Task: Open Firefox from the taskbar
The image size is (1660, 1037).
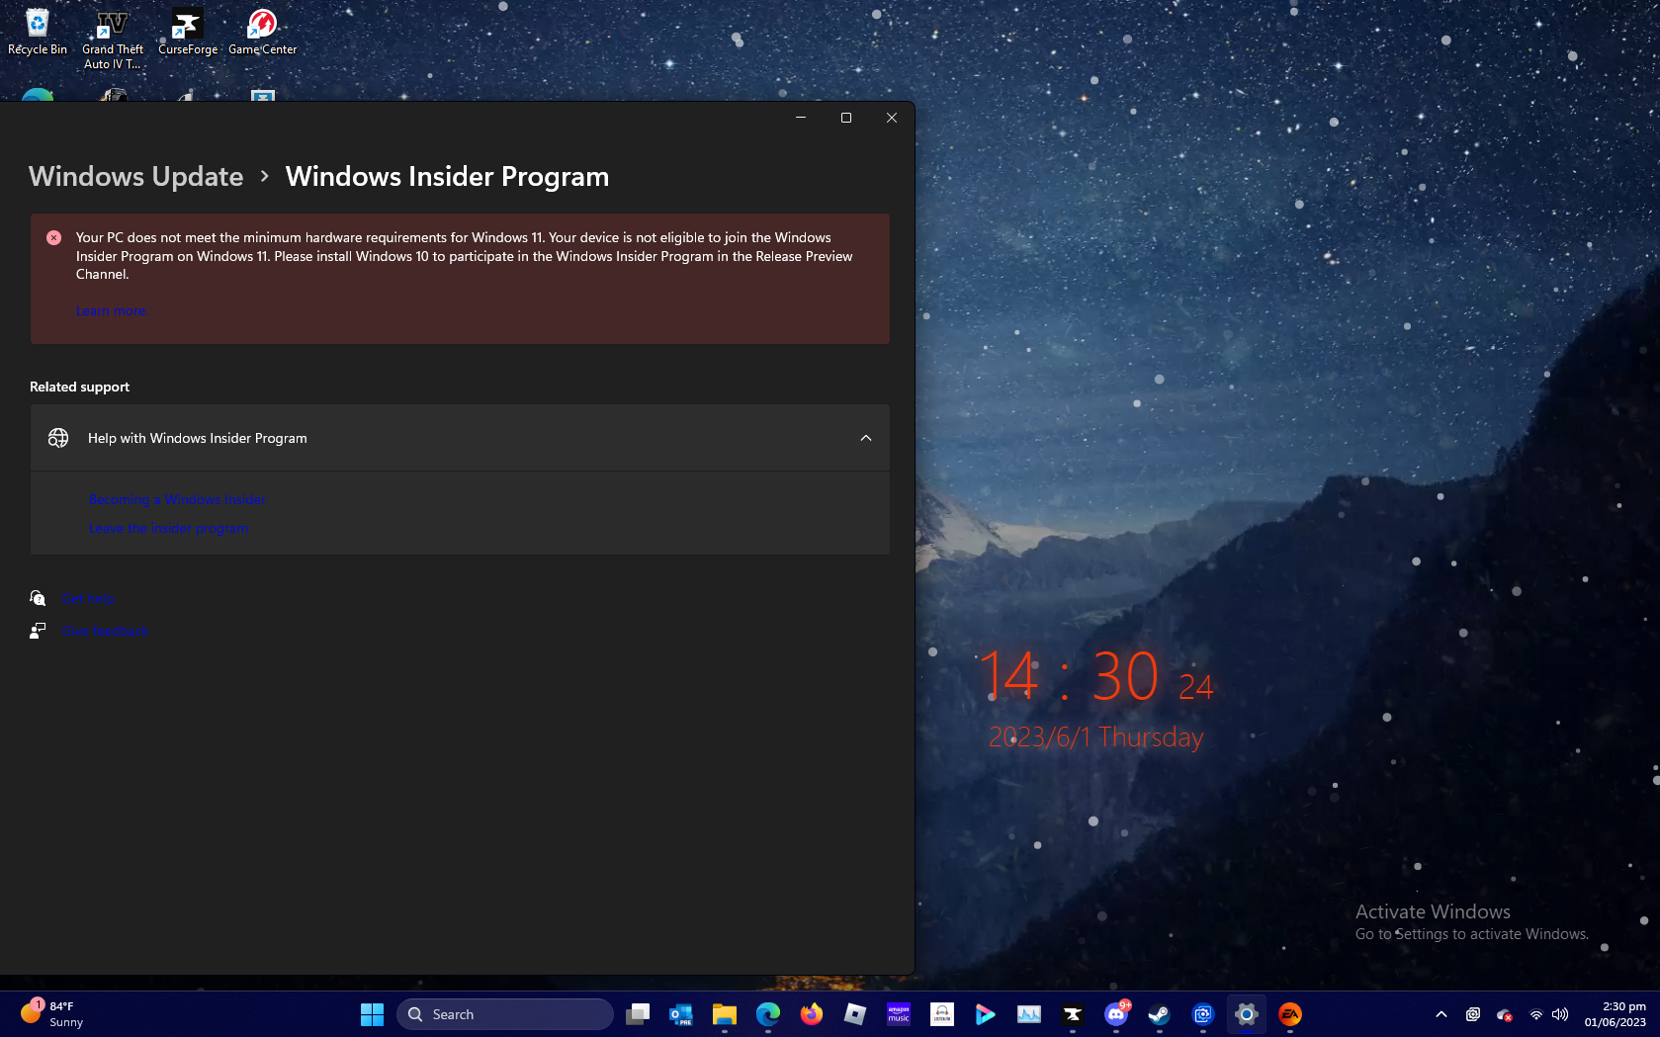Action: point(811,1013)
